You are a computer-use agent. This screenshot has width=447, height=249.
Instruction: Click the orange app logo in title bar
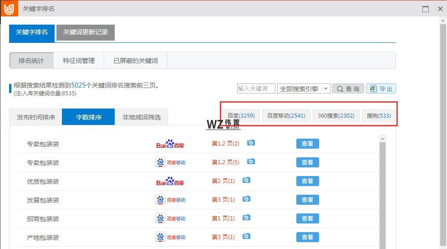pyautogui.click(x=9, y=9)
